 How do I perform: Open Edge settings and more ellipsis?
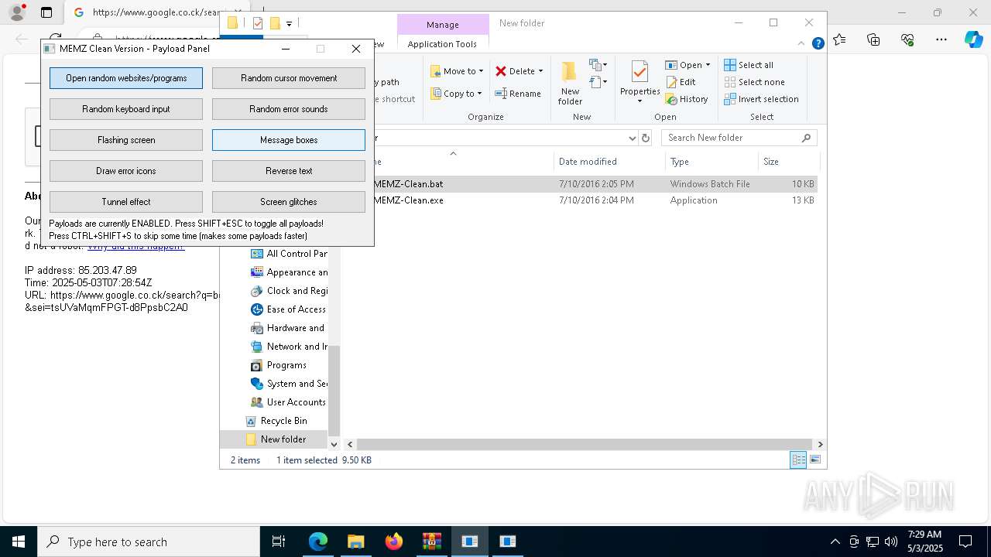[941, 39]
